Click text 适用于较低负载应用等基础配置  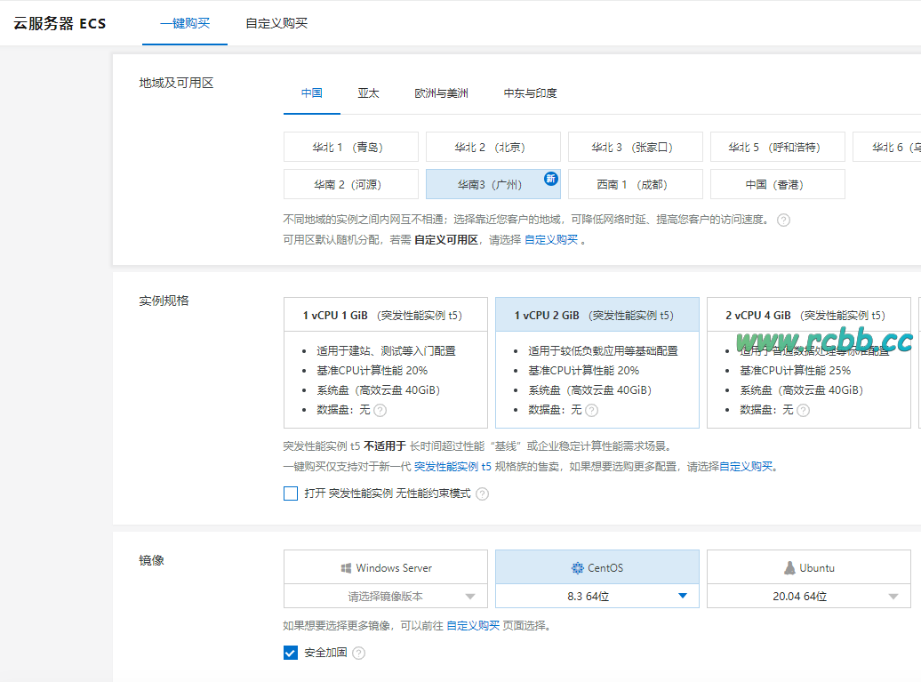[603, 350]
